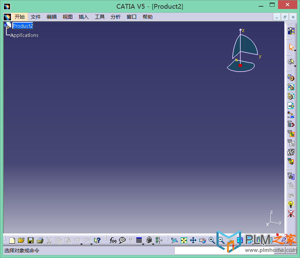This screenshot has width=300, height=258.
Task: Close the inner Product2 document window
Action: pyautogui.click(x=293, y=17)
